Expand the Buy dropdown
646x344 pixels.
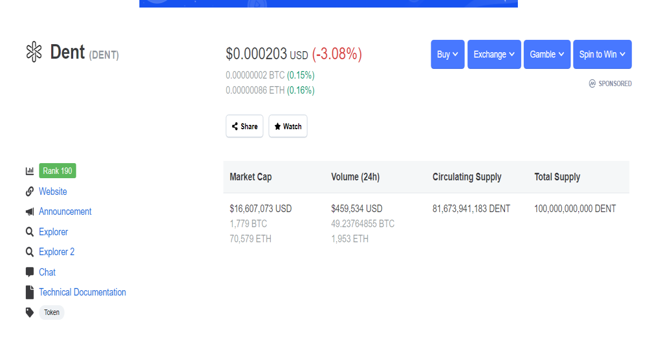(447, 54)
